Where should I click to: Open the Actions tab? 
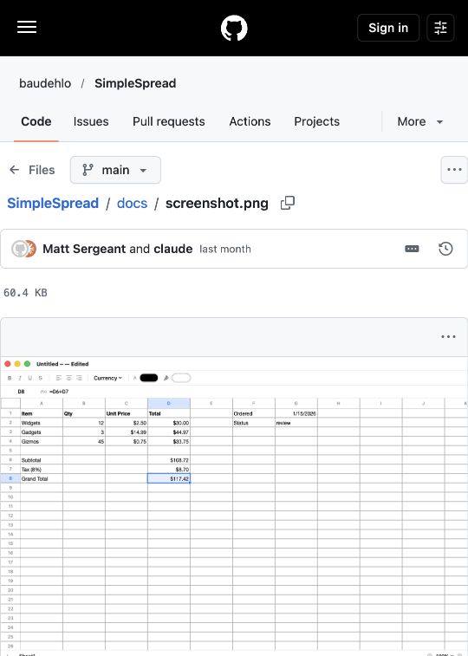pos(250,121)
